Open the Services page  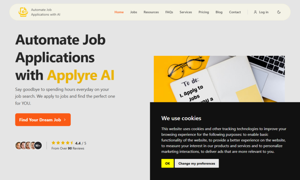(186, 12)
